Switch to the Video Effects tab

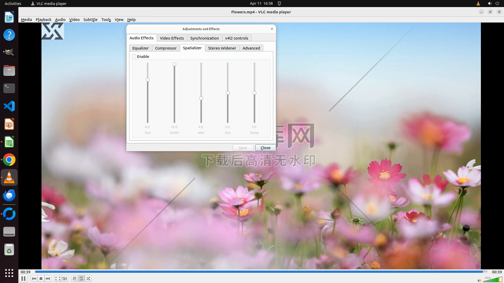point(172,38)
